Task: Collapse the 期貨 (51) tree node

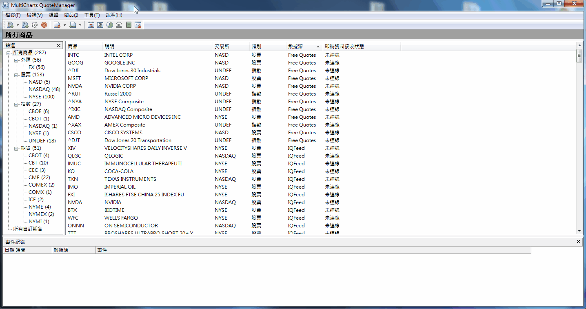Action: tap(16, 148)
